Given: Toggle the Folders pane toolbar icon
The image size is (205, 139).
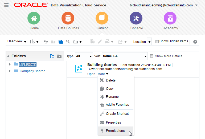Looking at the screenshot, I should coord(61,42).
